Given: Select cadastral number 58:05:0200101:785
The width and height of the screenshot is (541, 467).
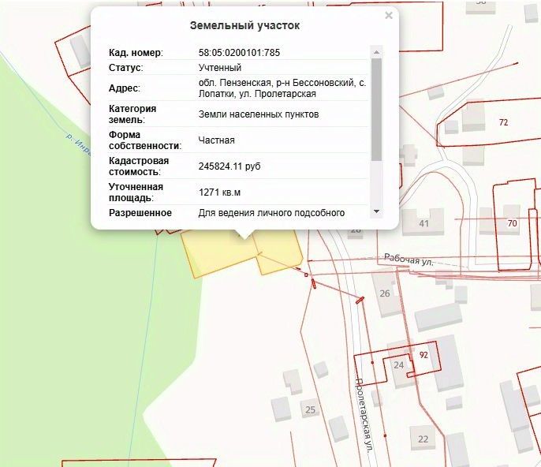Looking at the screenshot, I should [x=239, y=53].
